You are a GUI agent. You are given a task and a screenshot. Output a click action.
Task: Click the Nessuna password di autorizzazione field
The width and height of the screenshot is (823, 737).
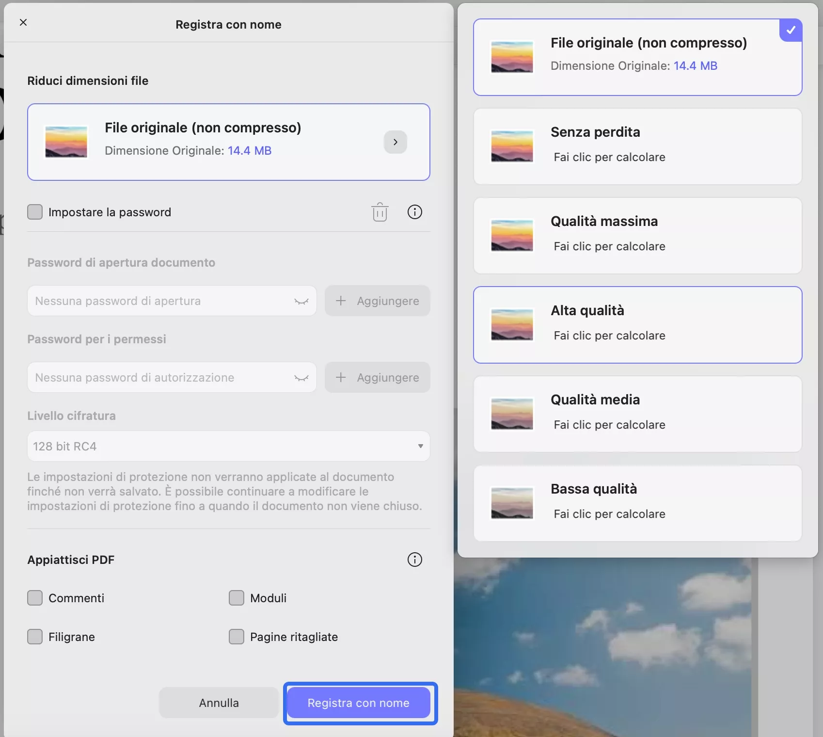[x=172, y=378]
